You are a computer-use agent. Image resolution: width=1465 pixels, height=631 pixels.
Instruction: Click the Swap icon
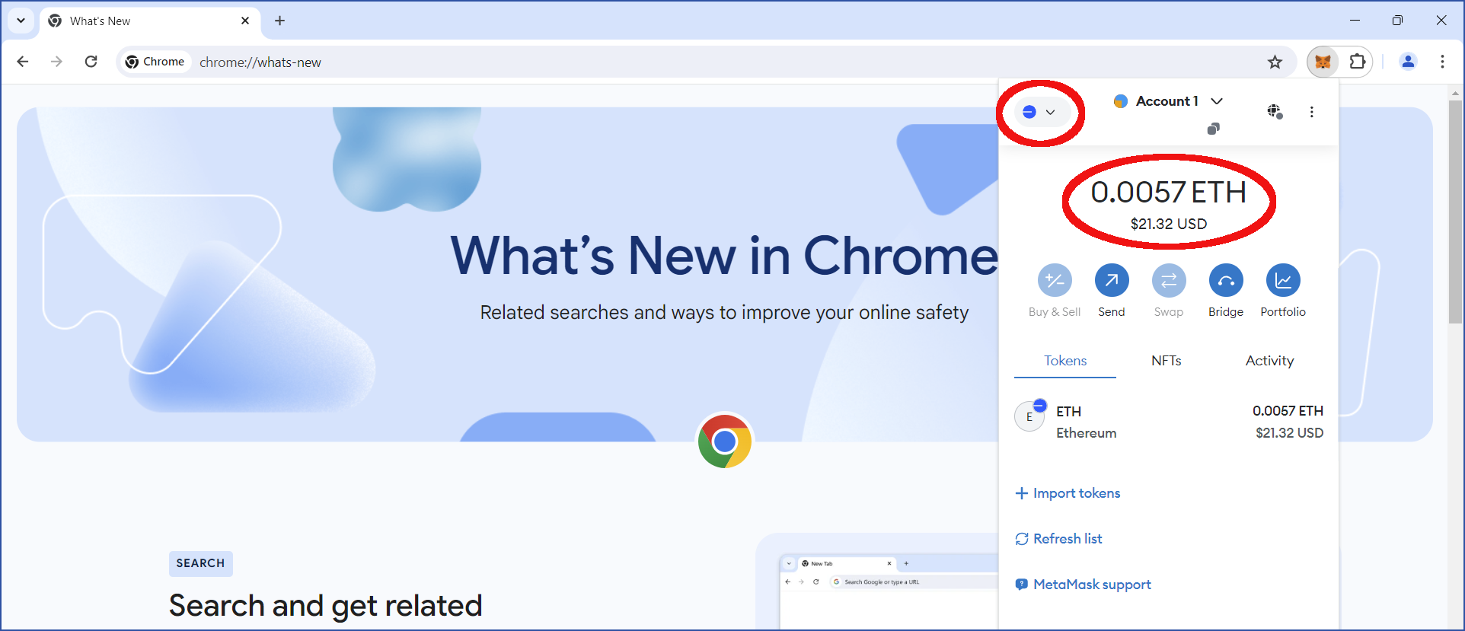pyautogui.click(x=1169, y=281)
